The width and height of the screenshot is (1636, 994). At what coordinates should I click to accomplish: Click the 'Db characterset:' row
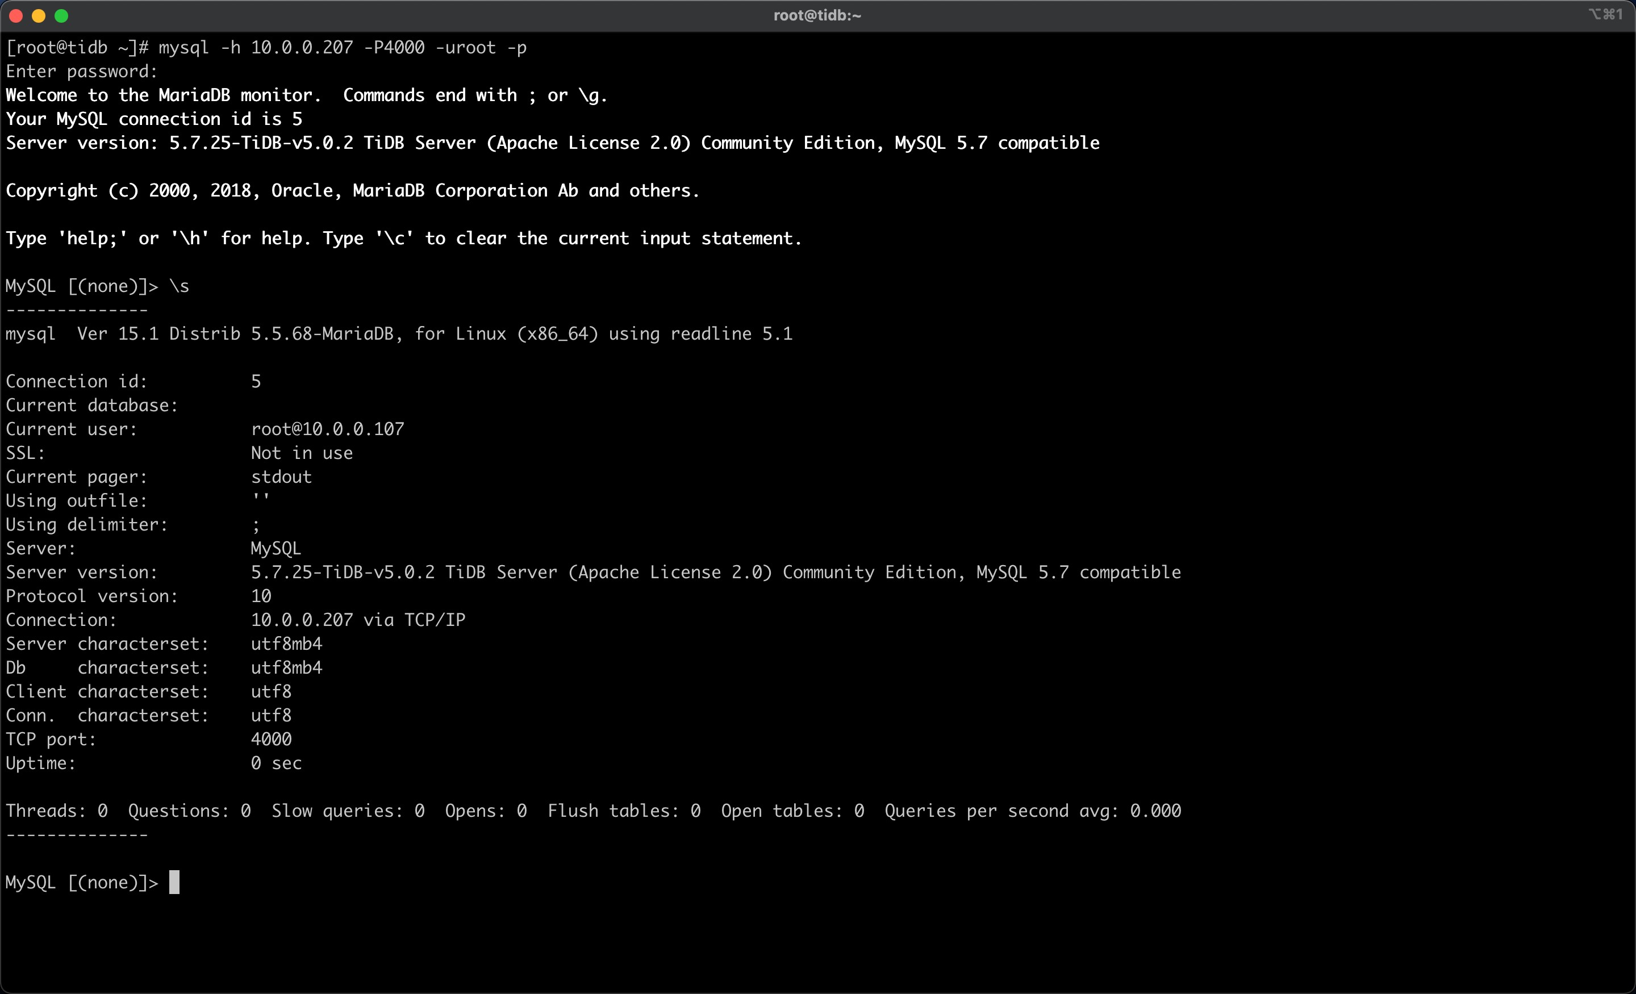(x=164, y=669)
